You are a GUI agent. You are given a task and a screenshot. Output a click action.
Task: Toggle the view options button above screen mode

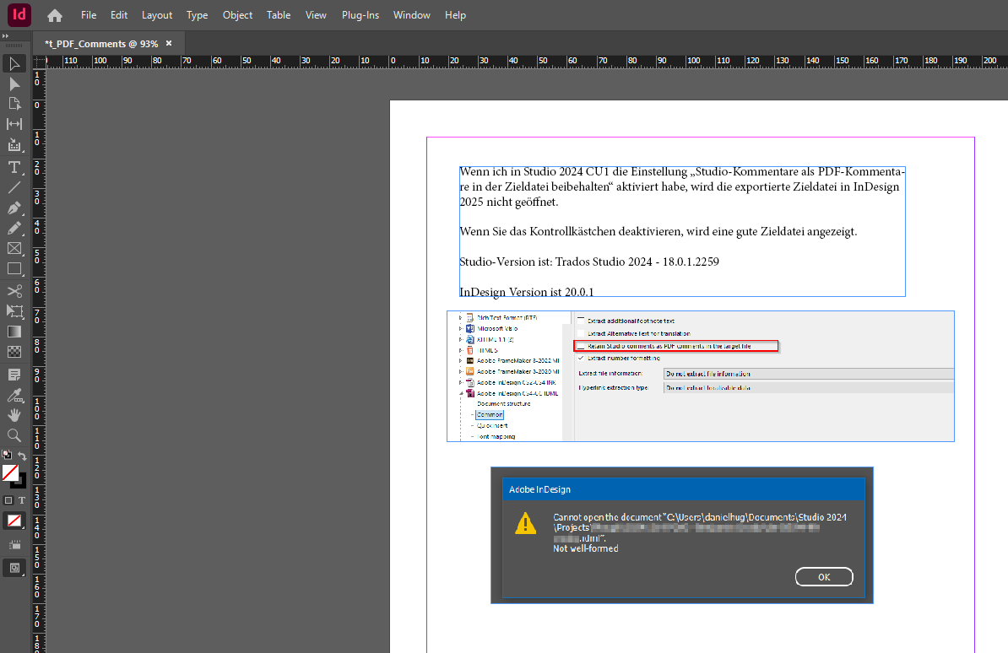(x=14, y=545)
